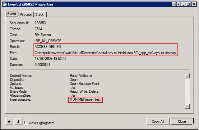
Task: Close window with title bar X
Action: [x=194, y=4]
